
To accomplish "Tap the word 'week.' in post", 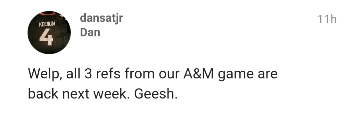I will coord(111,94).
